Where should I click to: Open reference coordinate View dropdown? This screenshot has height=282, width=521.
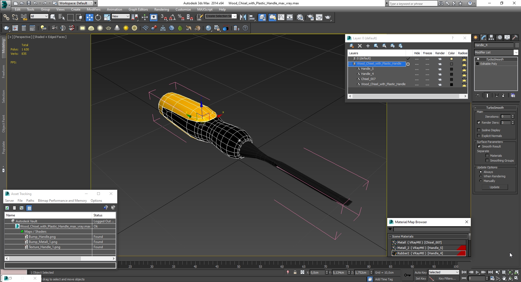click(x=121, y=16)
